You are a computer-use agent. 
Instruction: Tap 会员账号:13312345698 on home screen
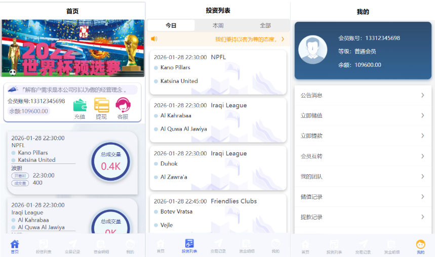(36, 101)
